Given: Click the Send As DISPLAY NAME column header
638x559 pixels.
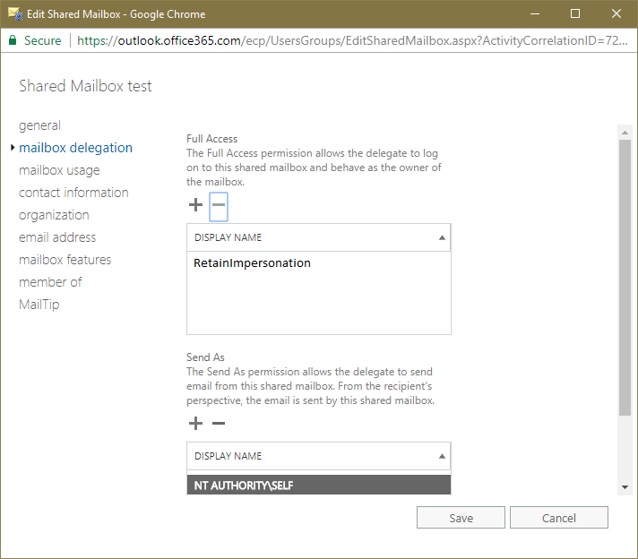Looking at the screenshot, I should (319, 457).
